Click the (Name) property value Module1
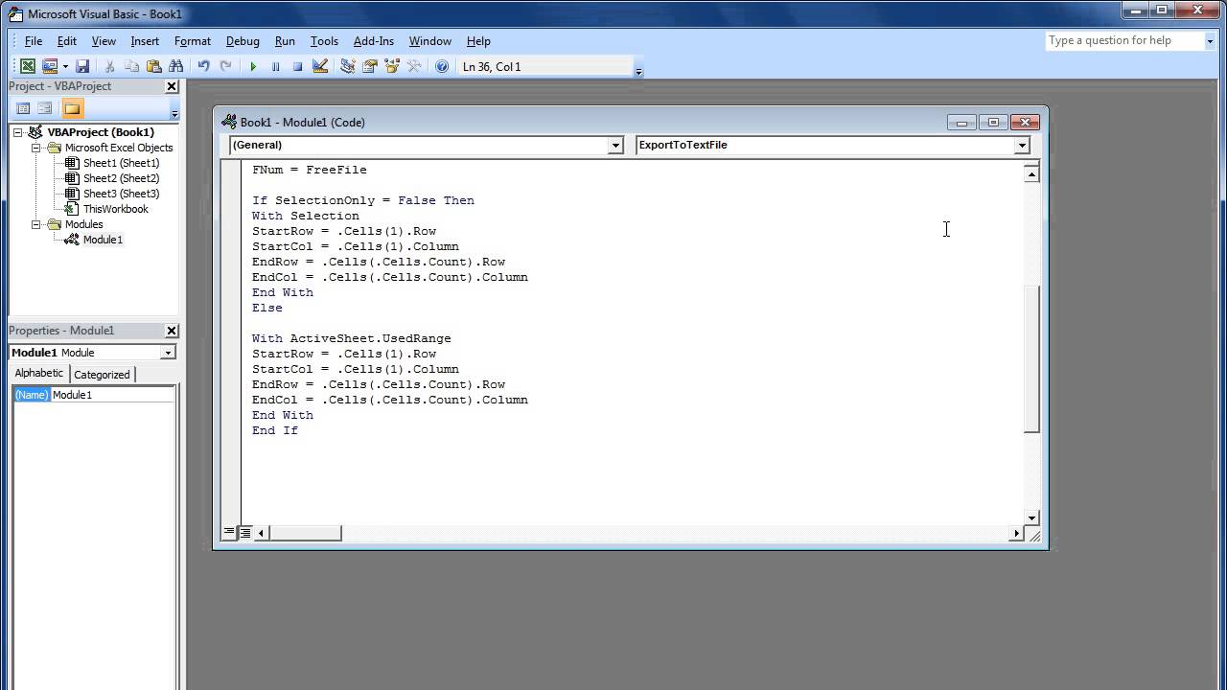The width and height of the screenshot is (1227, 690). (113, 395)
